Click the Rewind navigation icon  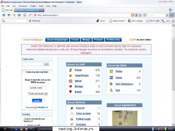pyautogui.click(x=4, y=15)
